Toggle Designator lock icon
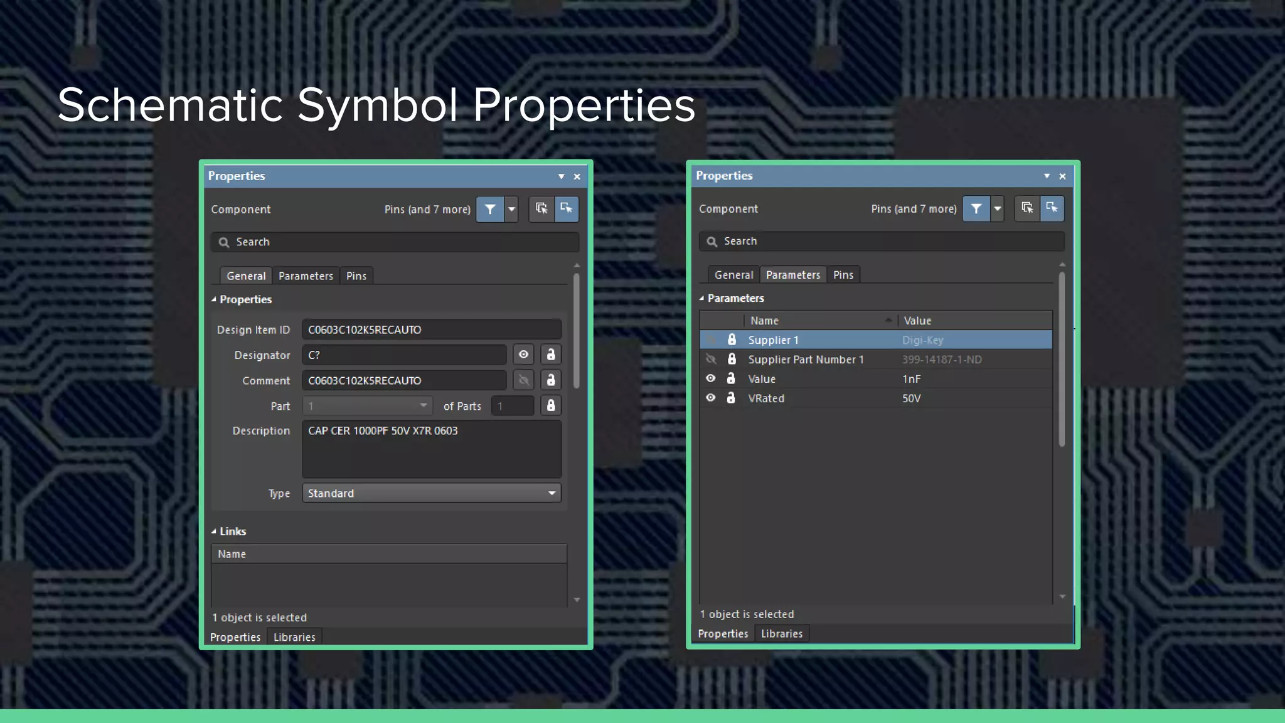 click(551, 355)
